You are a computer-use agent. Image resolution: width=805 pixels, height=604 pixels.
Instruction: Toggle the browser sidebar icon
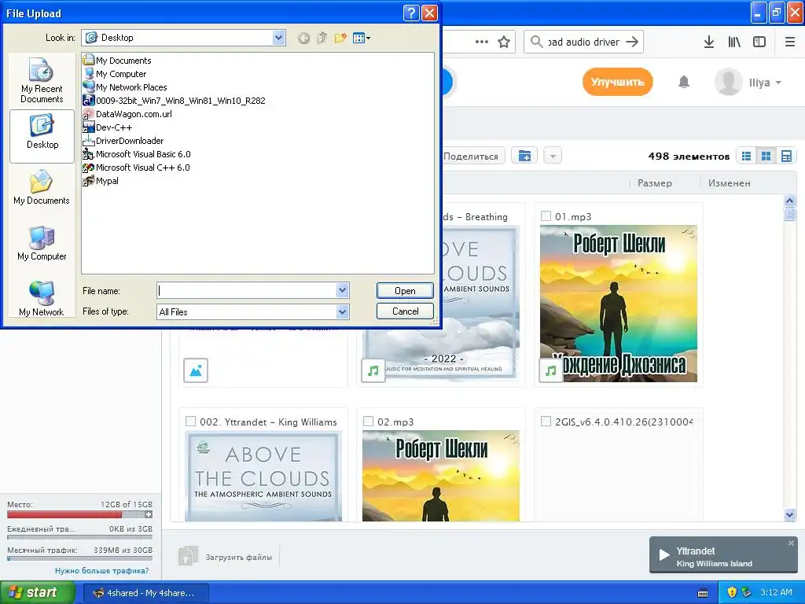[759, 42]
